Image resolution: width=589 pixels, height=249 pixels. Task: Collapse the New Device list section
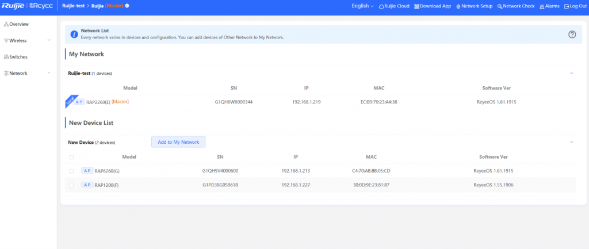coord(571,141)
